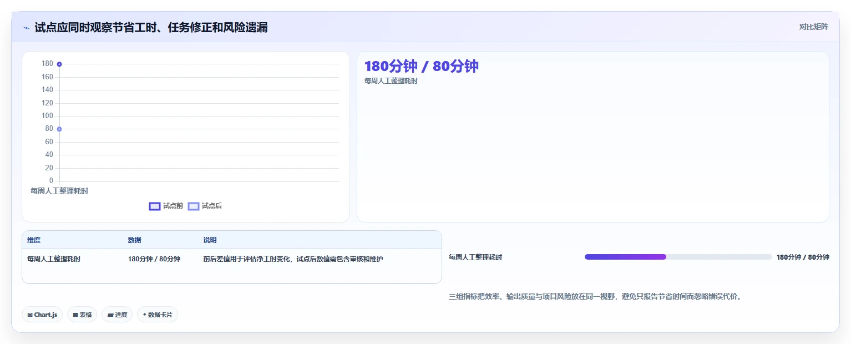Toggle the 试点后 legend item
This screenshot has width=851, height=344.
205,206
